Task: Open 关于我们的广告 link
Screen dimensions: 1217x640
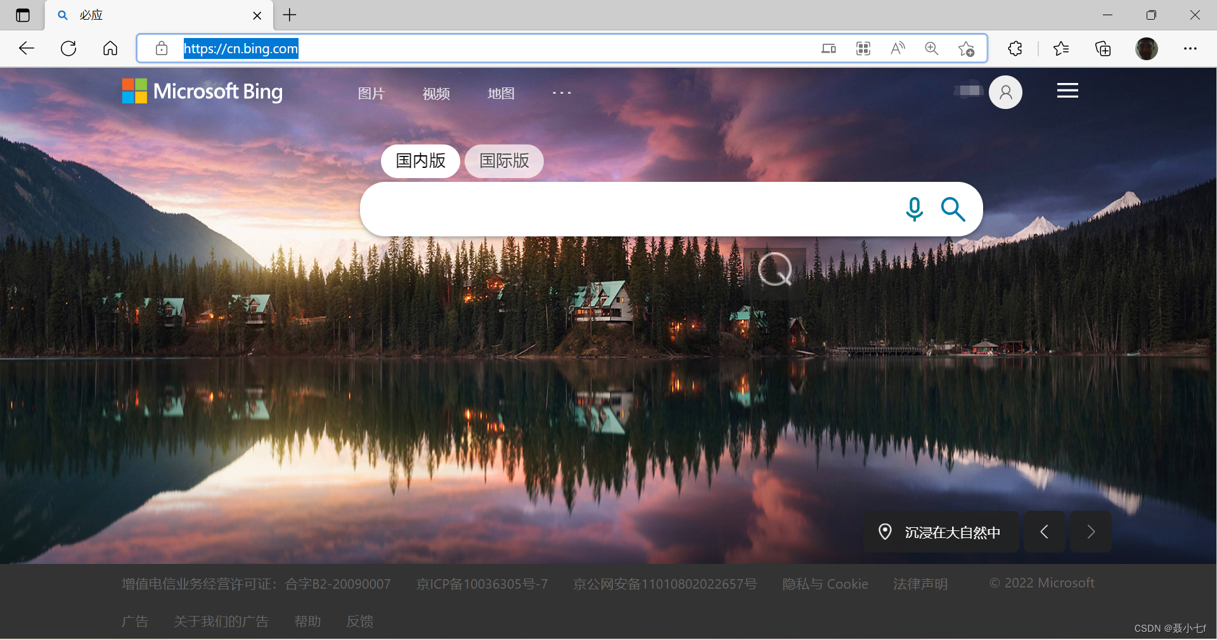Action: 221,621
